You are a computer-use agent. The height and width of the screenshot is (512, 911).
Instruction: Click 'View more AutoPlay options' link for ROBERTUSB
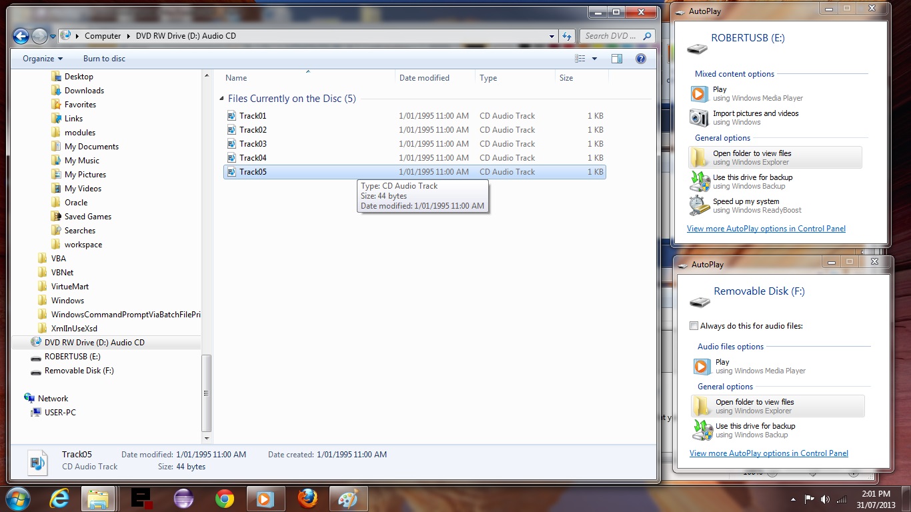[766, 229]
